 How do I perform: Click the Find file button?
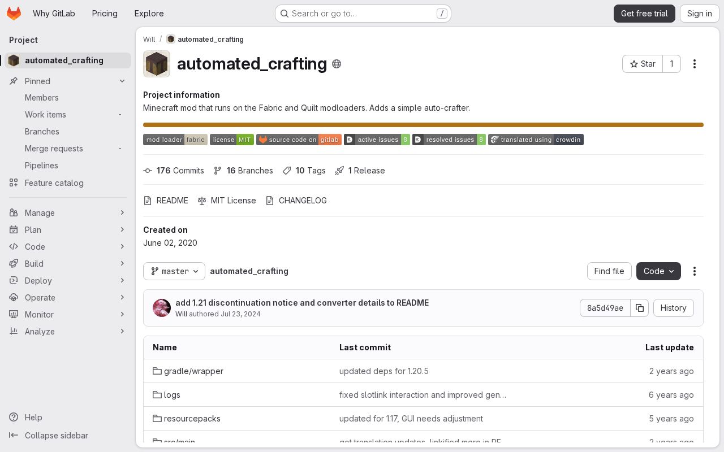tap(609, 271)
